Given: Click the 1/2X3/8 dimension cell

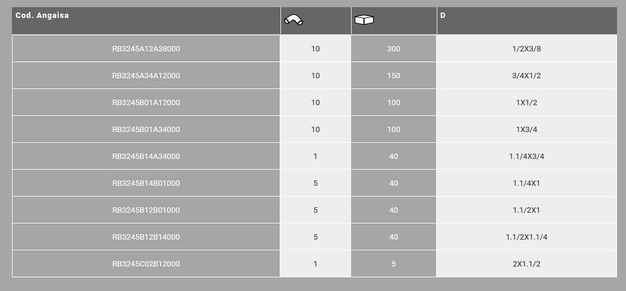Looking at the screenshot, I should (x=527, y=49).
